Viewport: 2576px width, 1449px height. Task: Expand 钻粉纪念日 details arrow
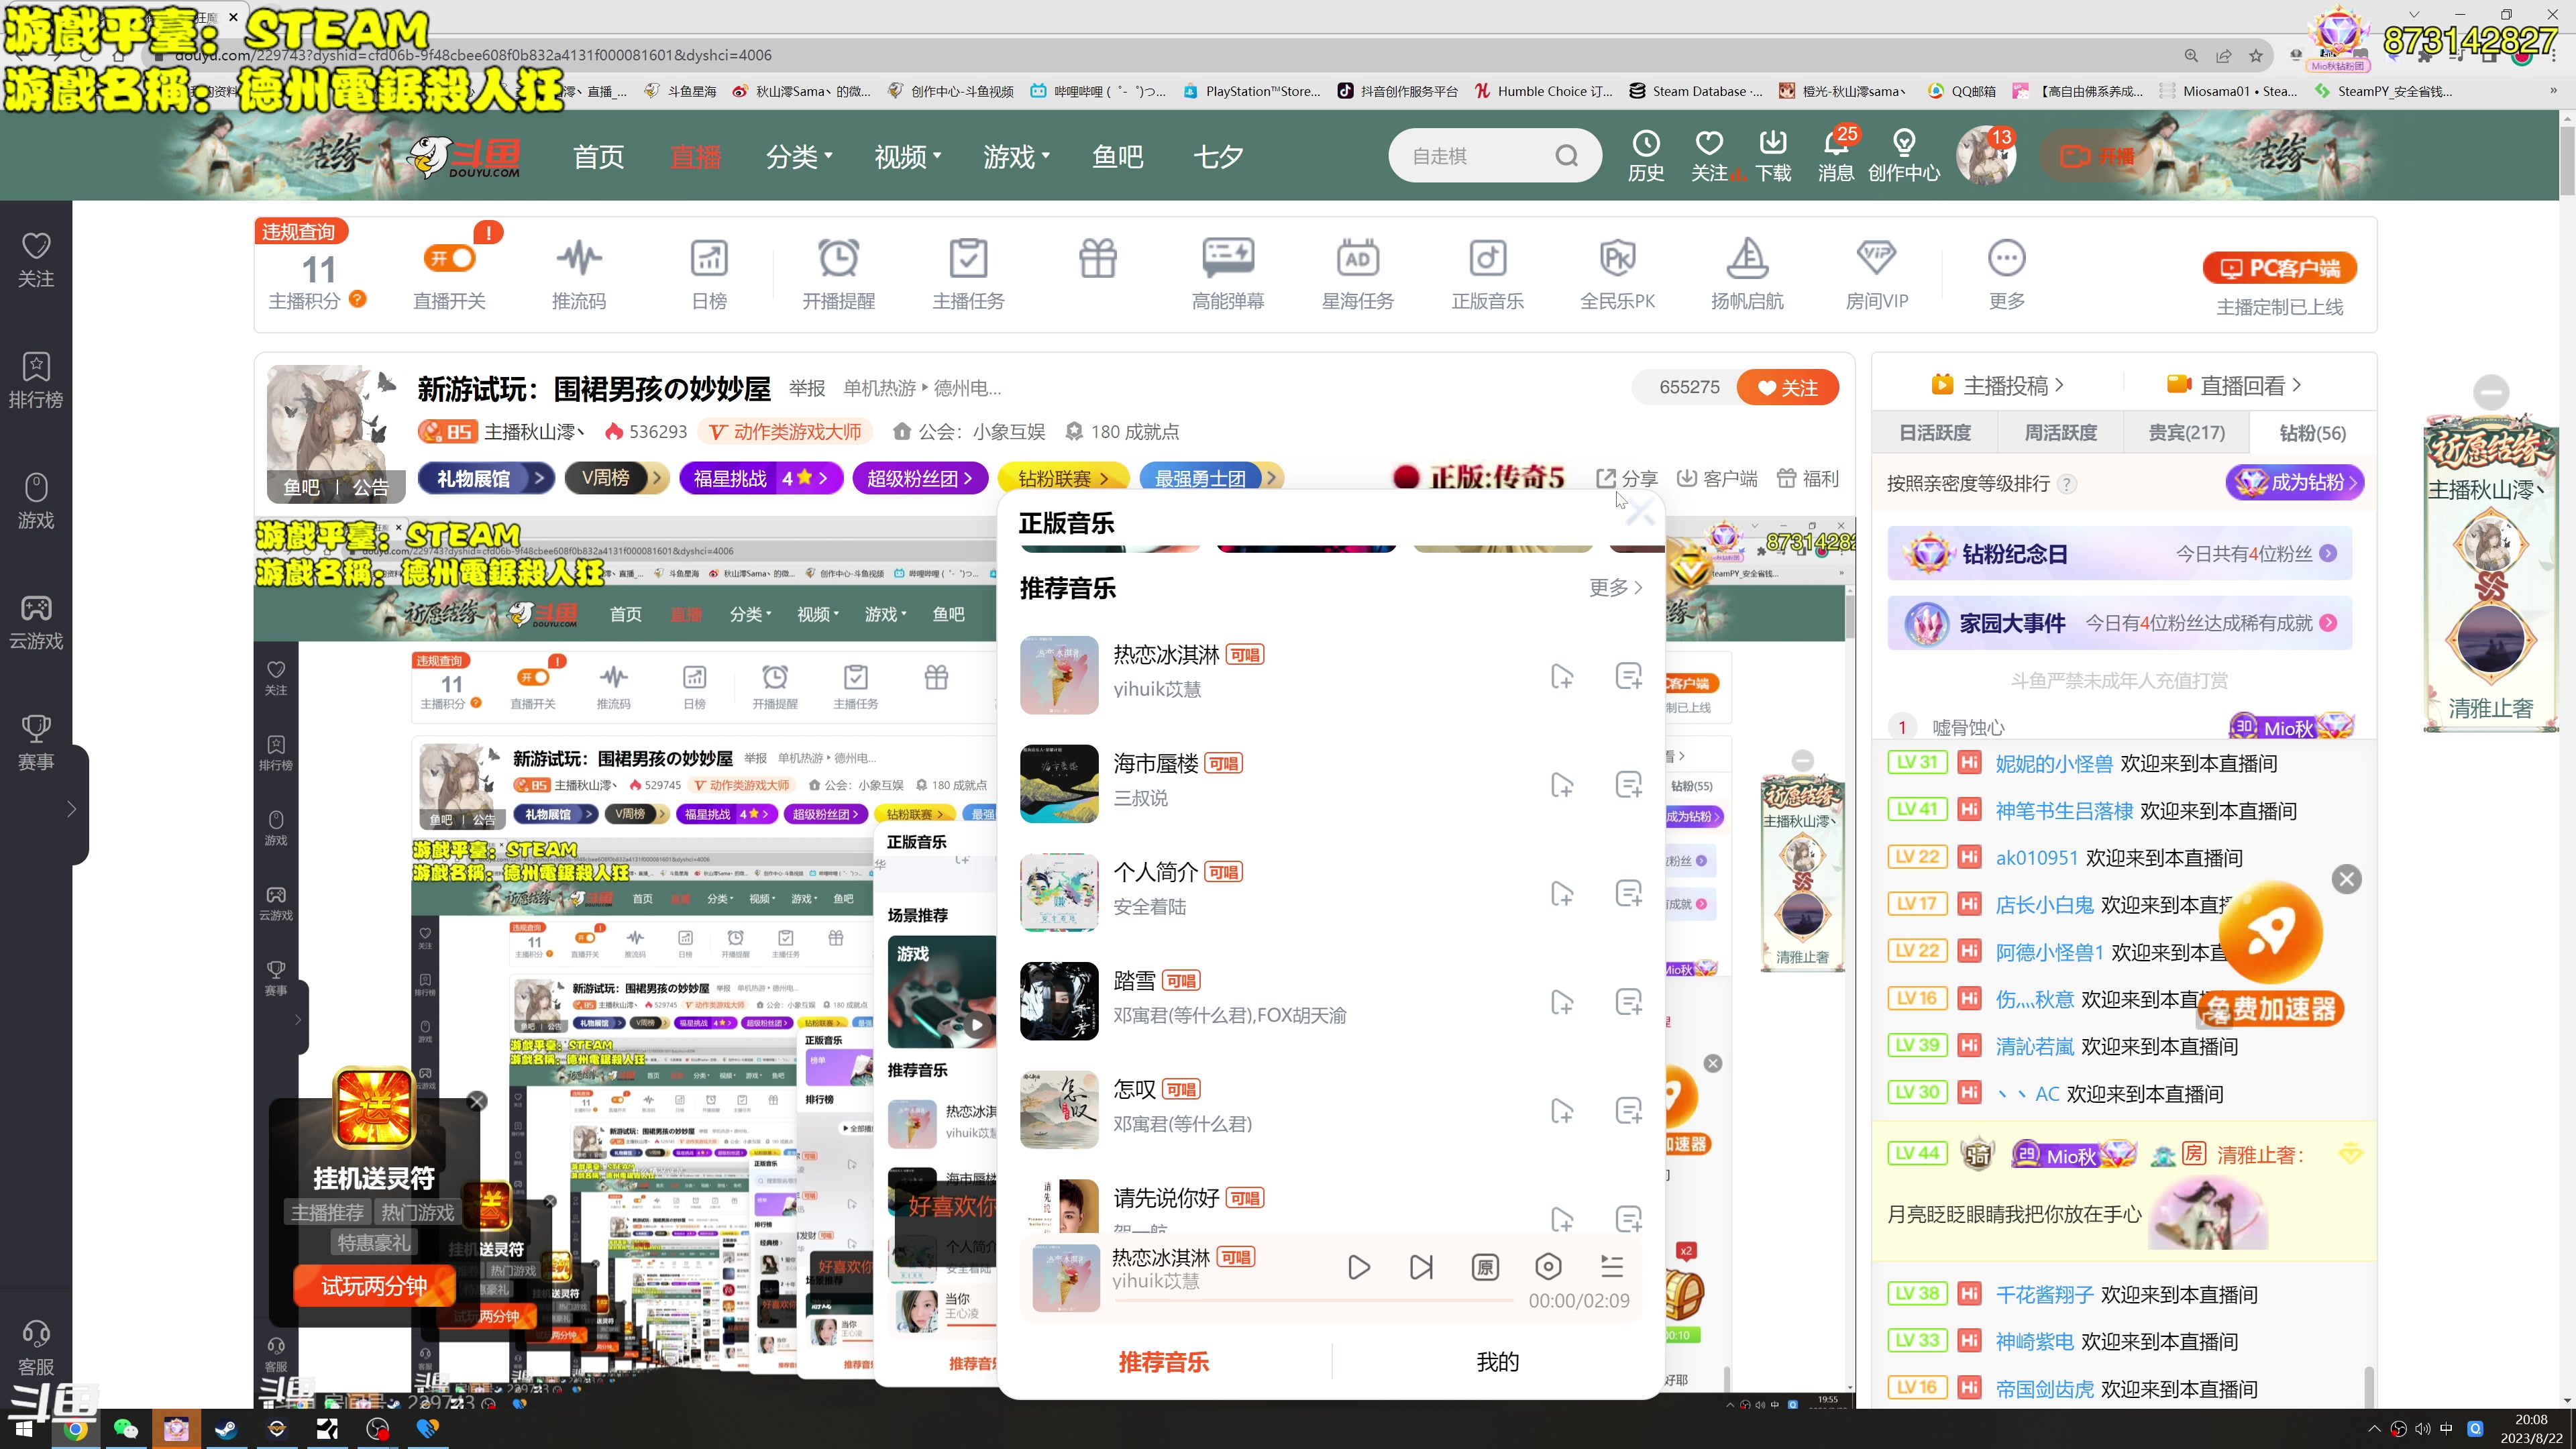click(2328, 554)
